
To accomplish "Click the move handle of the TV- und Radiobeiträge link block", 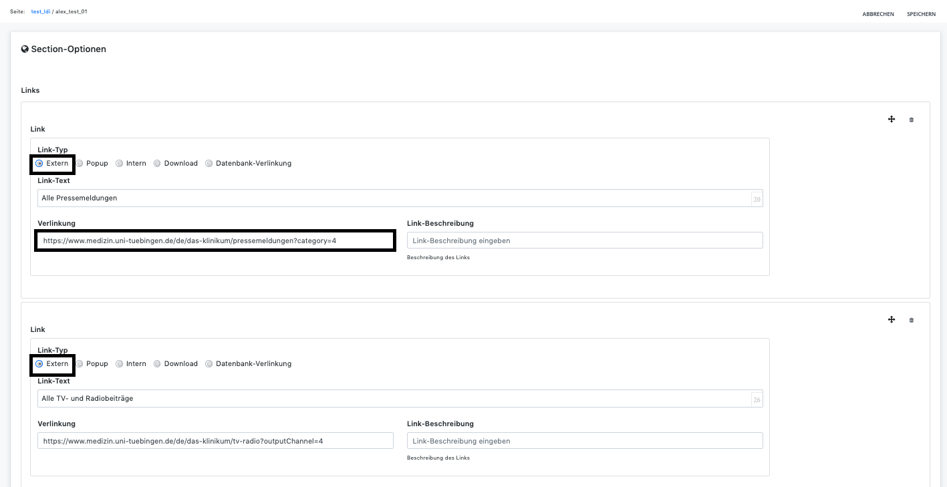I will (x=892, y=320).
